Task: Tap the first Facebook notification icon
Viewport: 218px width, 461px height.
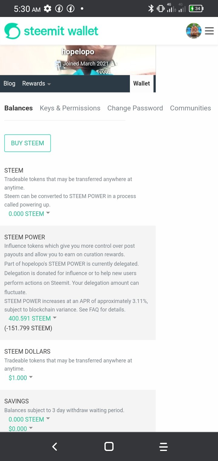Action: coord(59,9)
